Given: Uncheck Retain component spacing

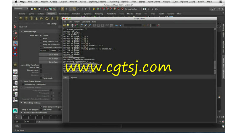Looking at the screenshot, I should 41,107.
